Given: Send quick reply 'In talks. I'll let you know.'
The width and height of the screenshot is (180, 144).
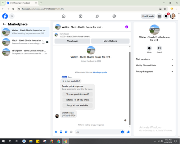Looking at the screenshot, I should click(x=77, y=100).
